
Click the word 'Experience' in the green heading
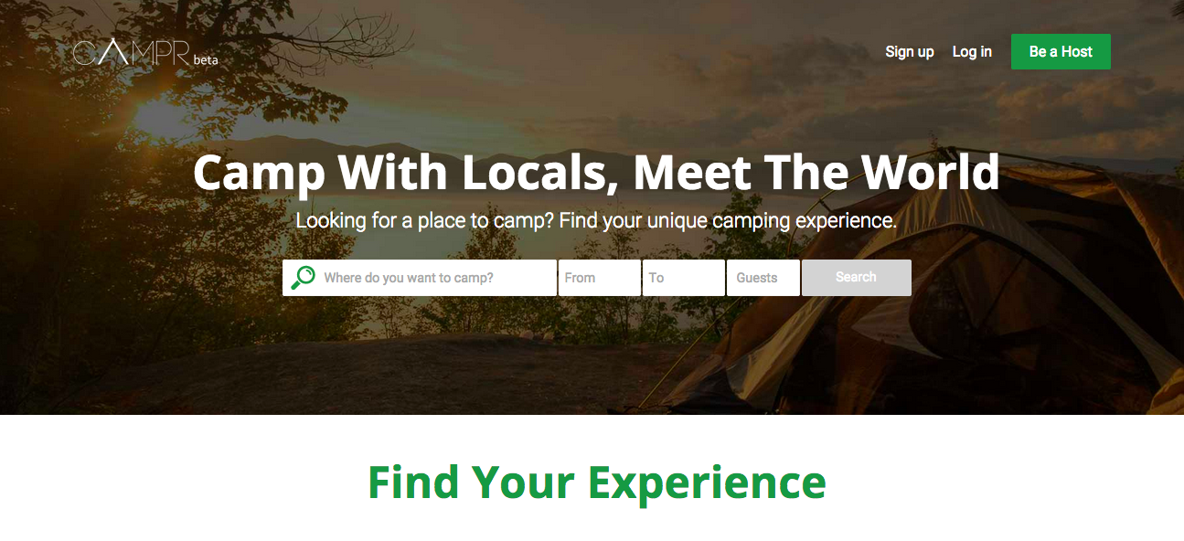707,482
